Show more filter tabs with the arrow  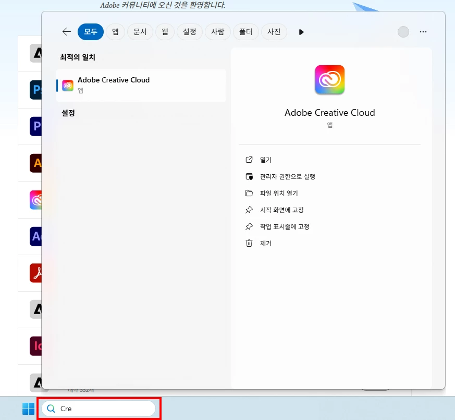301,32
